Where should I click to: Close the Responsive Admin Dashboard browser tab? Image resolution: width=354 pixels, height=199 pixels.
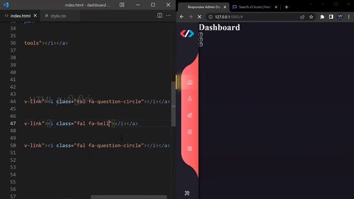(225, 7)
